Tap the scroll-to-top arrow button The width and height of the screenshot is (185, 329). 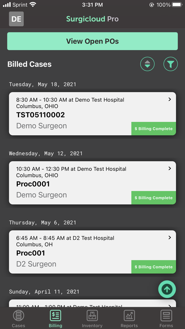[167, 289]
